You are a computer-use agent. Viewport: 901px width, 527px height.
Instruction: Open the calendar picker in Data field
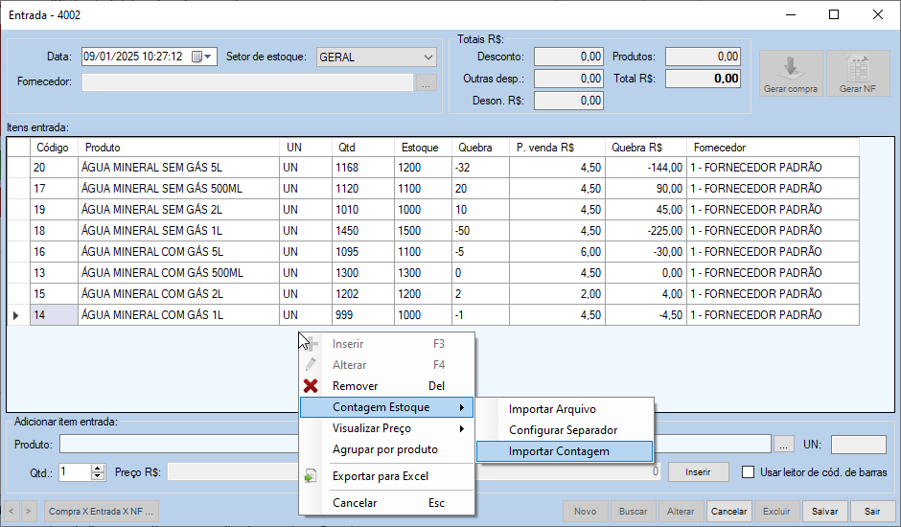click(196, 57)
